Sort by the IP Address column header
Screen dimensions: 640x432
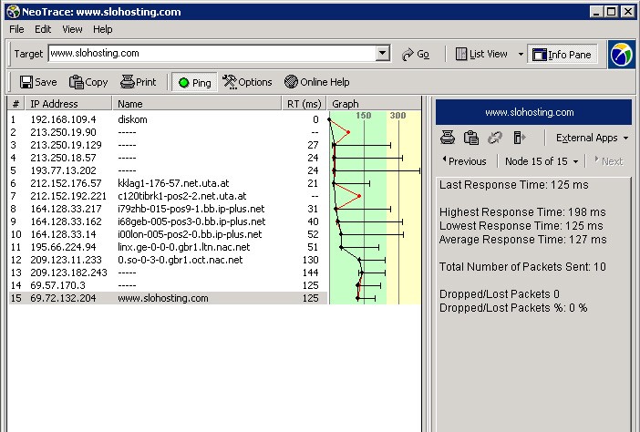pyautogui.click(x=68, y=104)
